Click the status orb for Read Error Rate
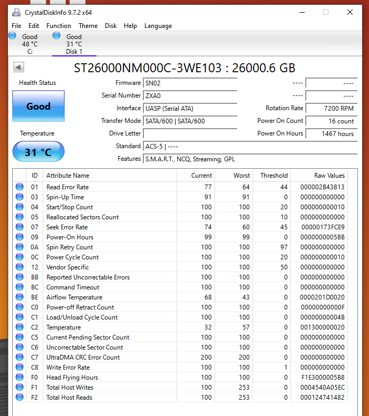369x416 pixels. point(20,187)
